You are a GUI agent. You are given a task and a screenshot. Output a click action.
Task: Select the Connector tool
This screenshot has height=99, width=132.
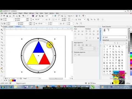(x=2, y=58)
